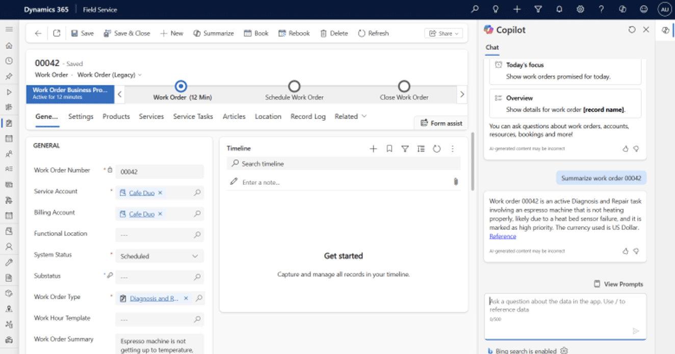
Task: Select the Schedule Work Order stage
Action: [x=294, y=86]
